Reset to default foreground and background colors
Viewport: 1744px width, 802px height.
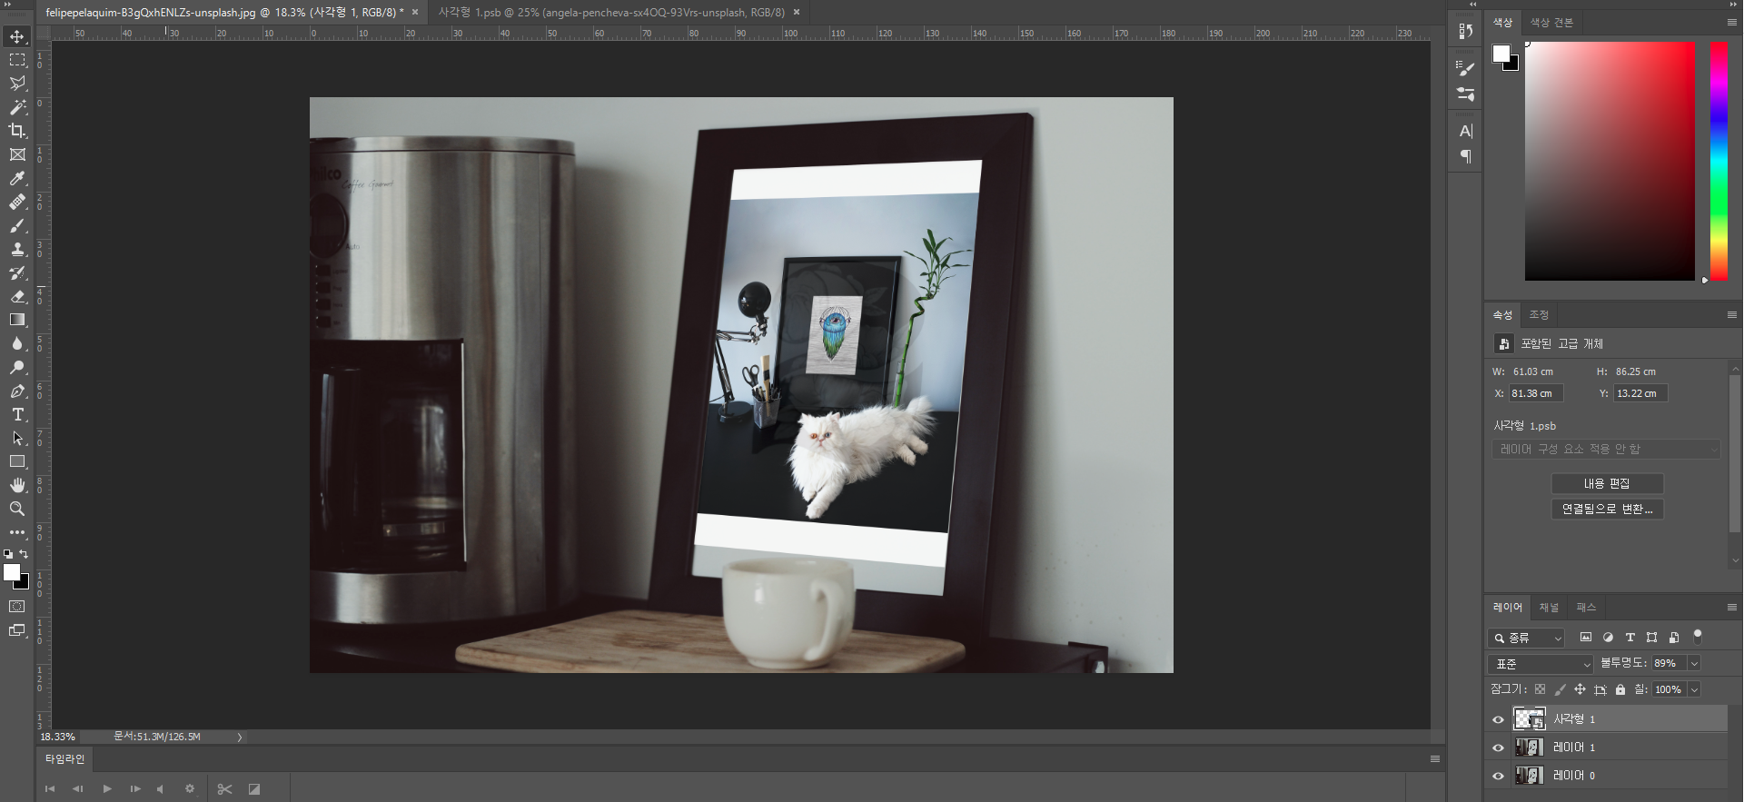point(8,553)
